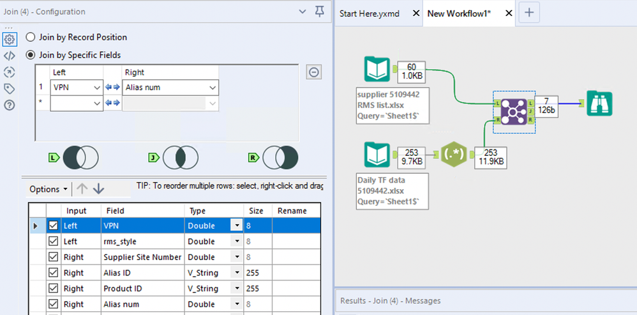Pin the Configuration window

320,12
